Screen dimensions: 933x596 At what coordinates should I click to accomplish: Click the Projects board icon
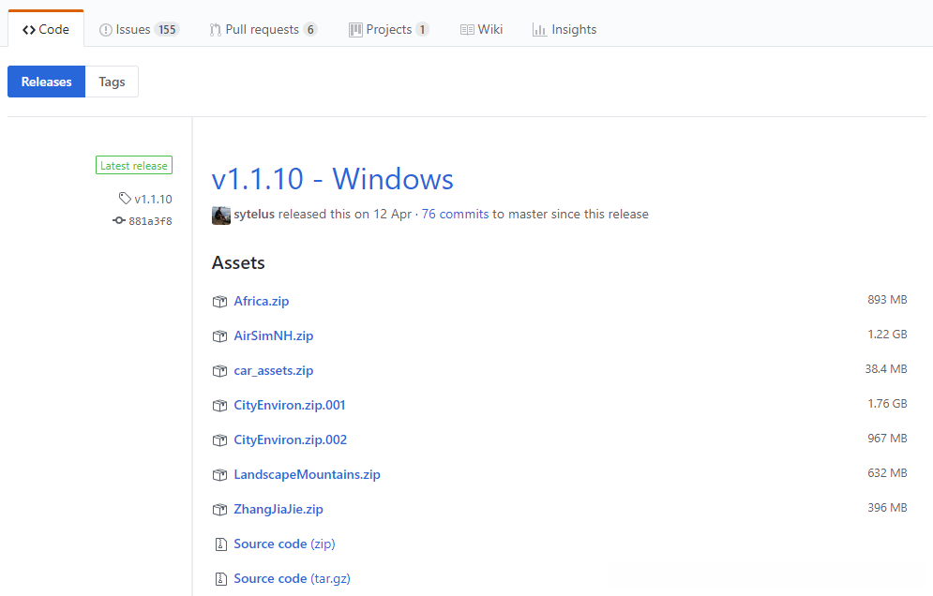(x=355, y=30)
